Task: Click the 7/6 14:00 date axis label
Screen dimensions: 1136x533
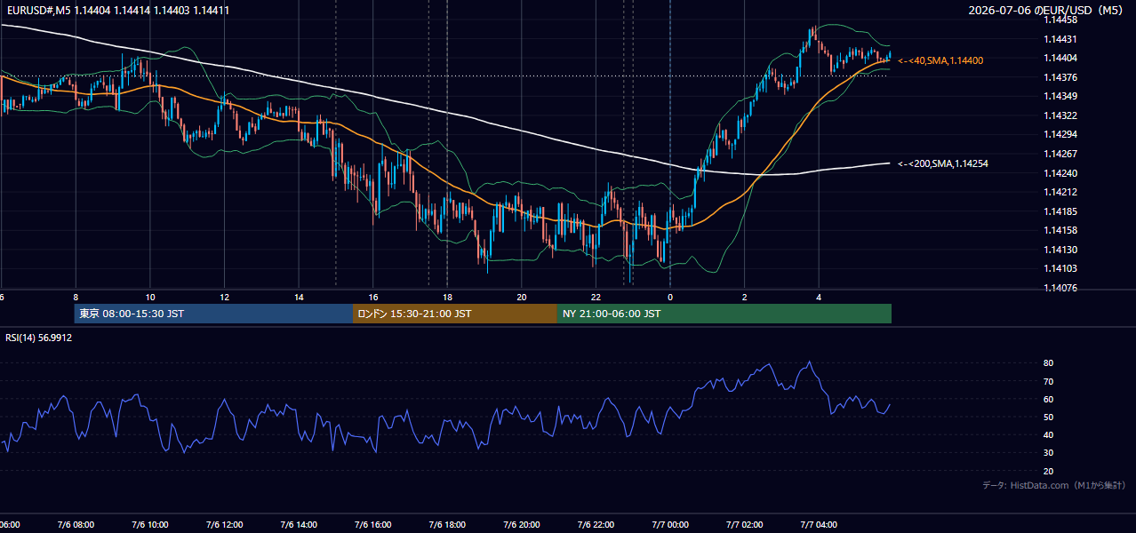Action: (x=299, y=525)
